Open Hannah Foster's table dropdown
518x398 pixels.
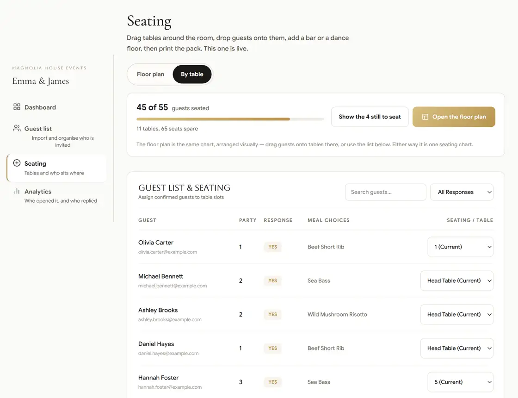(460, 382)
